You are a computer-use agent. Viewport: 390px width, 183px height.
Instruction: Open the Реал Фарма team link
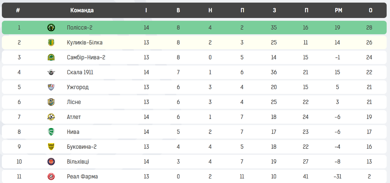pos(82,177)
